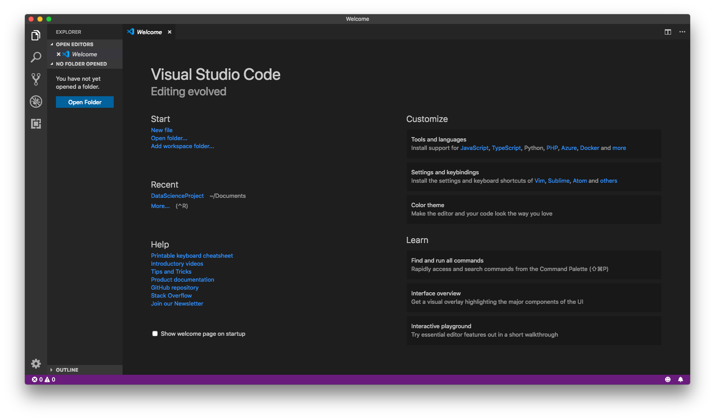This screenshot has height=420, width=715.
Task: Open the Extensions view icon
Action: pos(36,124)
